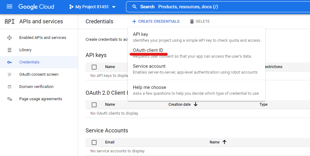
Task: Click the API keys section heading
Action: [x=96, y=55]
